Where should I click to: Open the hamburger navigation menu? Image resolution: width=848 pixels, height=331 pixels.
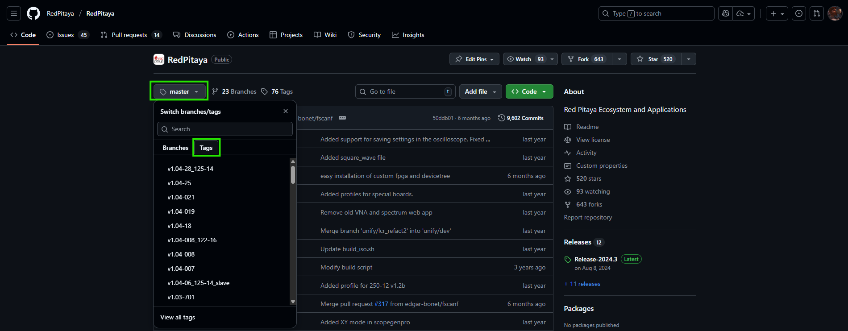(x=14, y=13)
